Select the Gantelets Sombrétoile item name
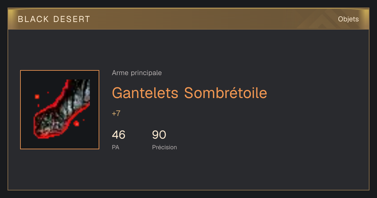 point(189,93)
